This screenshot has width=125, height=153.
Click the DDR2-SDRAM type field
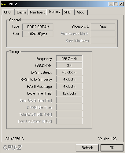point(38,27)
